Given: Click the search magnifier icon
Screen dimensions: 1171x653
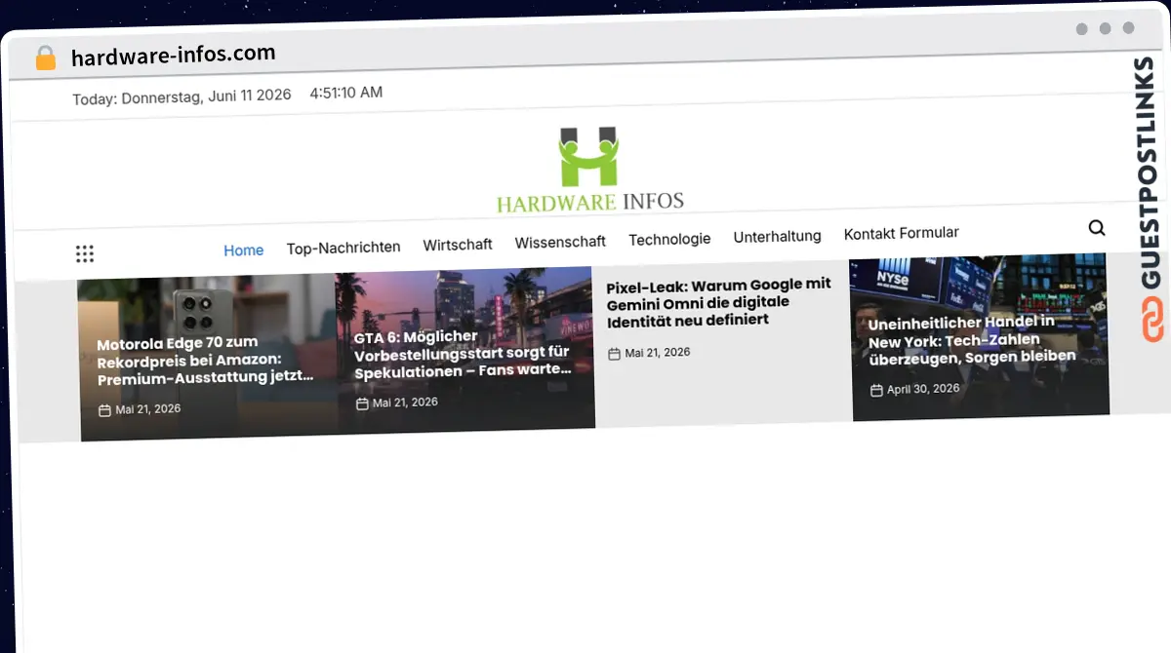Looking at the screenshot, I should click(x=1097, y=228).
